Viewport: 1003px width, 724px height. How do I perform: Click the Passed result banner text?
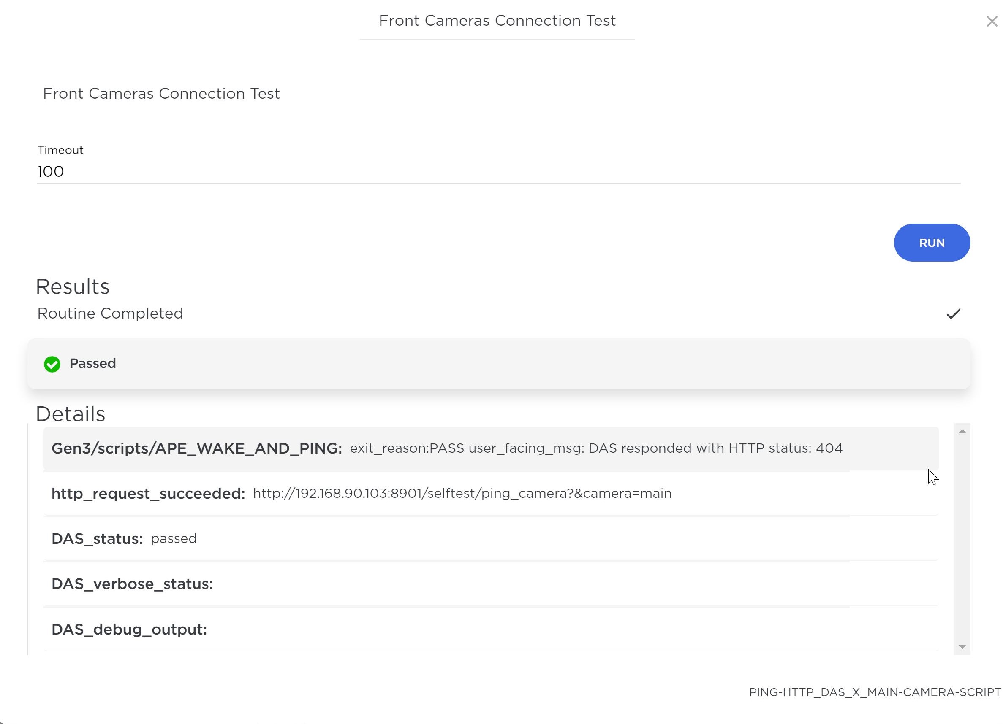click(x=93, y=364)
